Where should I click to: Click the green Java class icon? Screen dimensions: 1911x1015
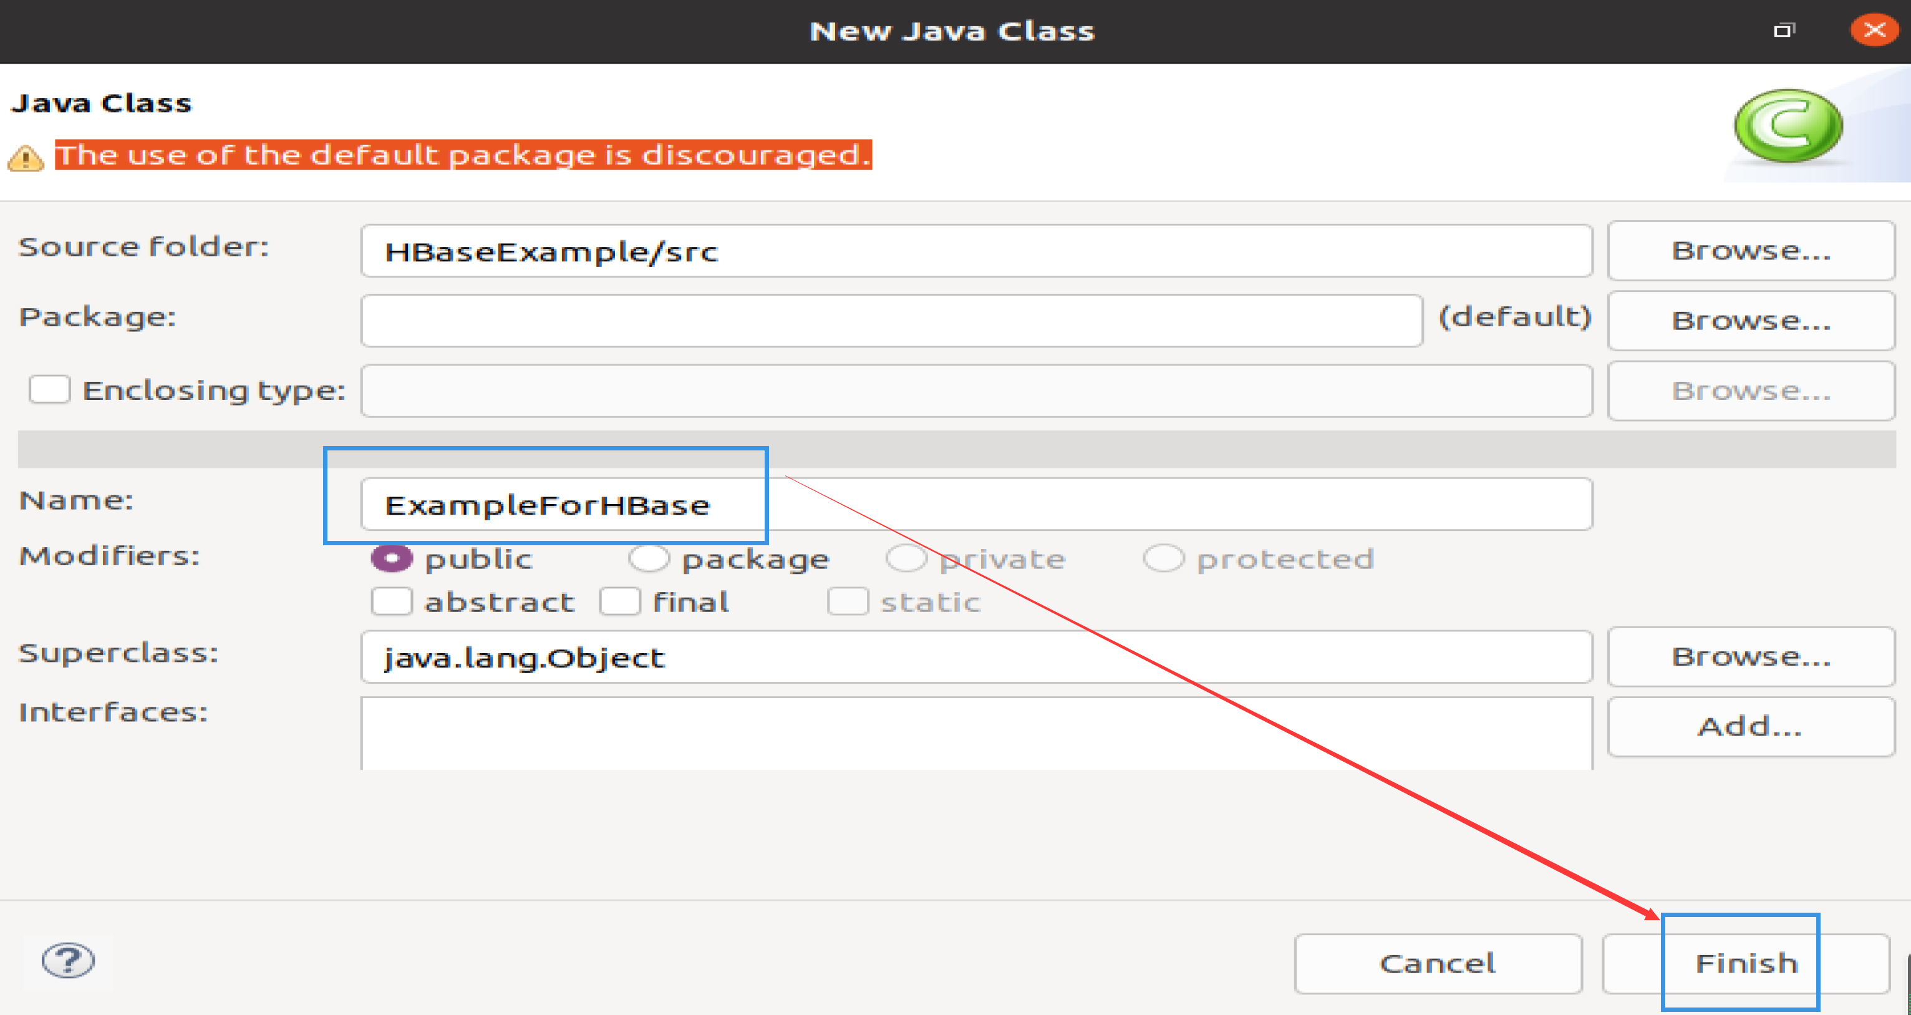tap(1788, 126)
